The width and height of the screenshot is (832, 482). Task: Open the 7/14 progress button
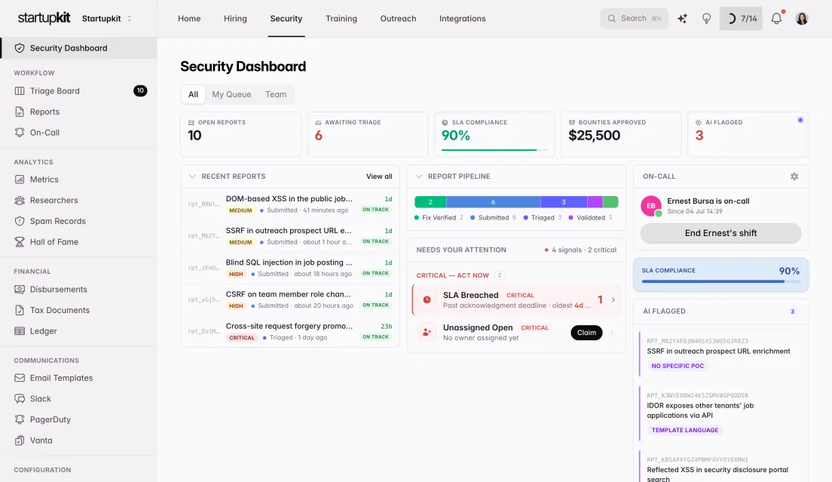741,19
